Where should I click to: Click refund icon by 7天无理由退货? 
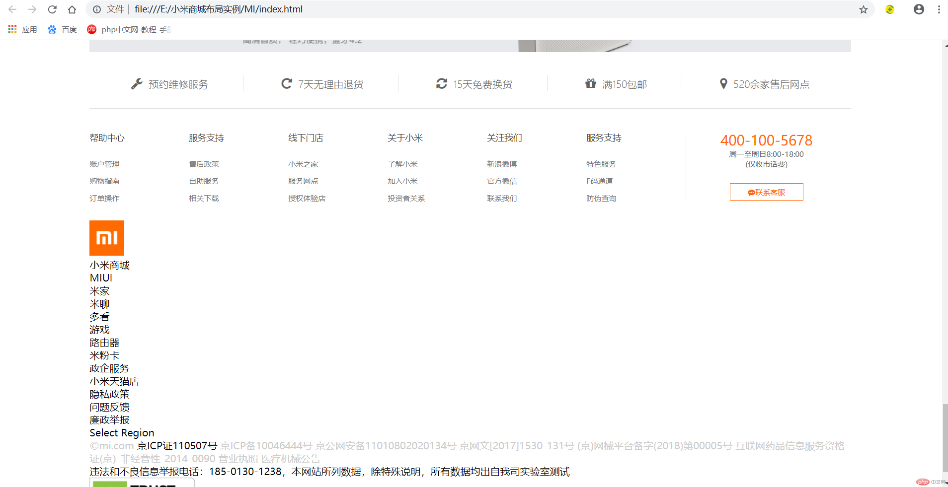[287, 83]
